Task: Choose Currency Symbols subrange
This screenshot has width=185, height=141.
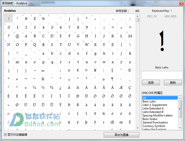Action: pyautogui.click(x=160, y=126)
